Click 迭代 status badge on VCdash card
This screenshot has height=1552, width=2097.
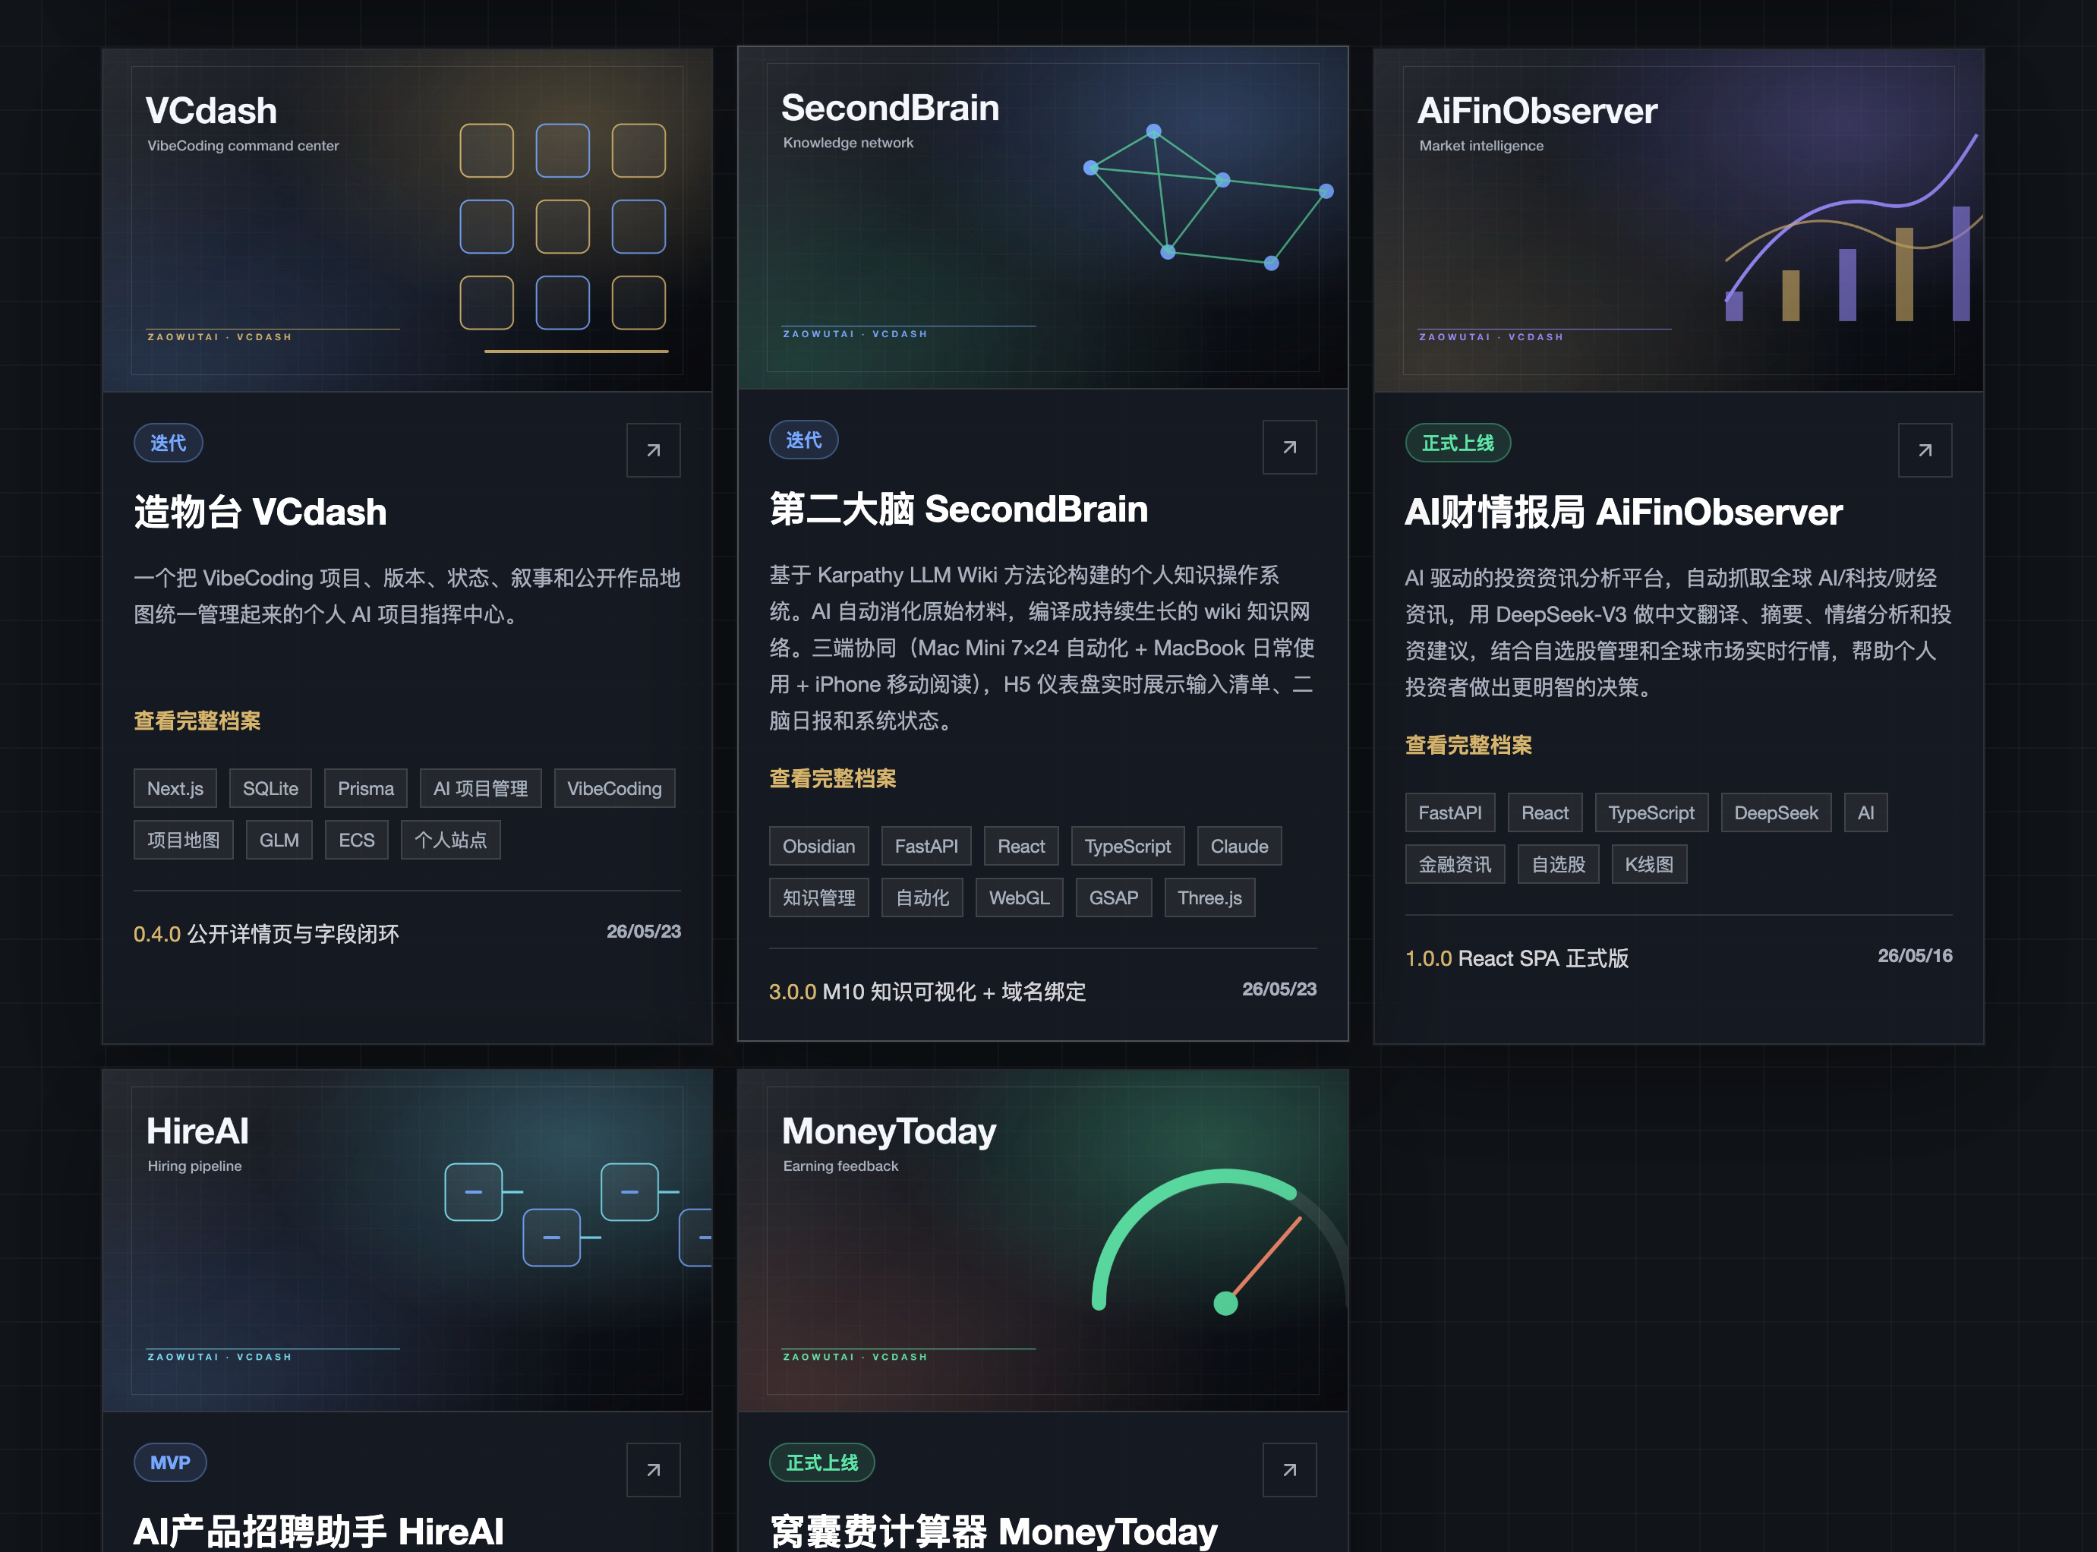pos(169,443)
